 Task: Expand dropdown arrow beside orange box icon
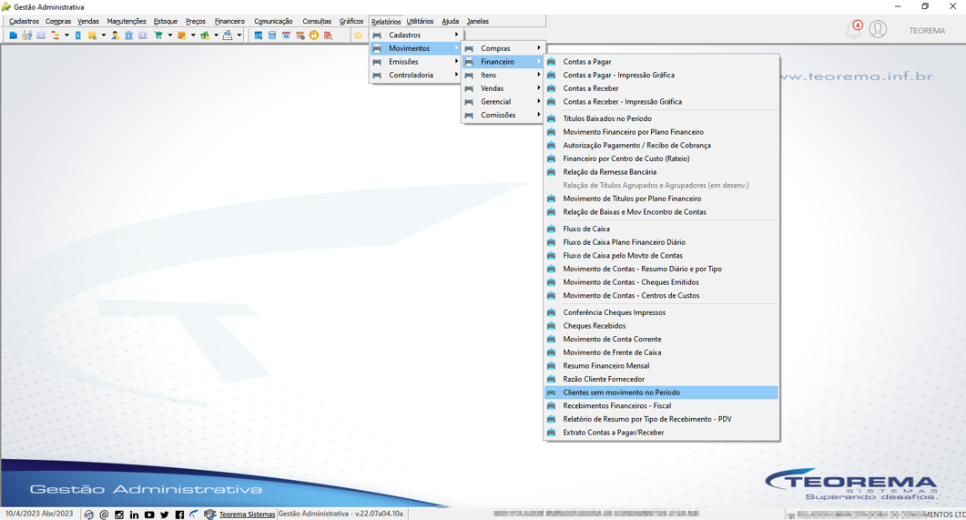(x=193, y=36)
